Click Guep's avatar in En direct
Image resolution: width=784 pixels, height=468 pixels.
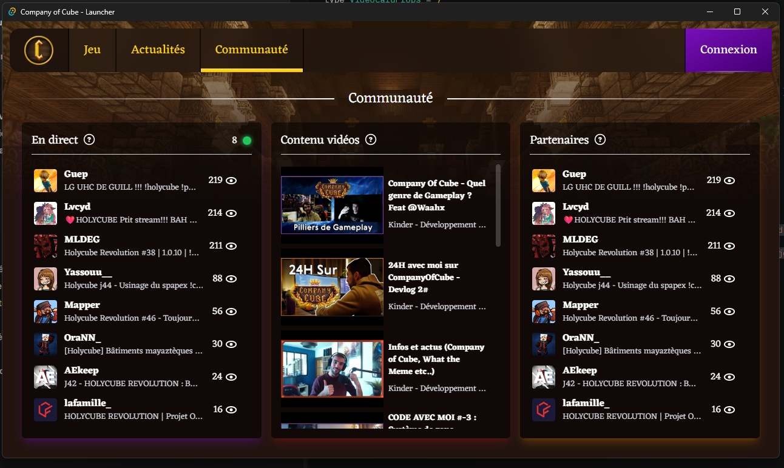pos(46,181)
